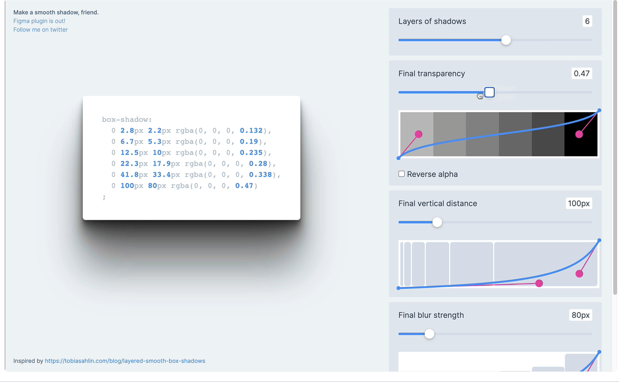The width and height of the screenshot is (619, 383).
Task: Click the Final blur strength slider handle
Action: point(430,334)
